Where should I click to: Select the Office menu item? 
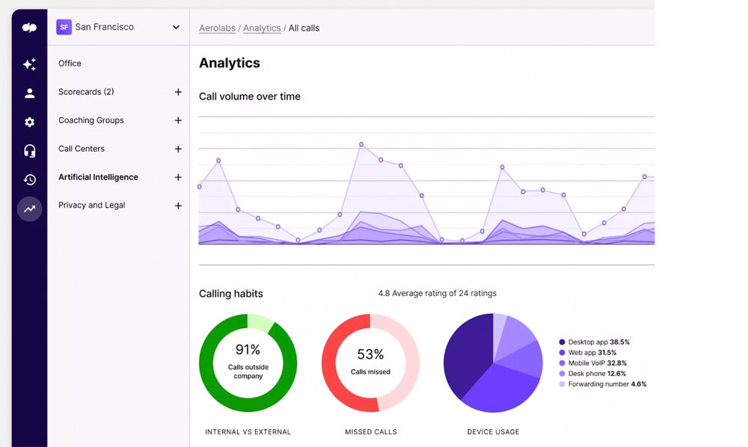70,64
